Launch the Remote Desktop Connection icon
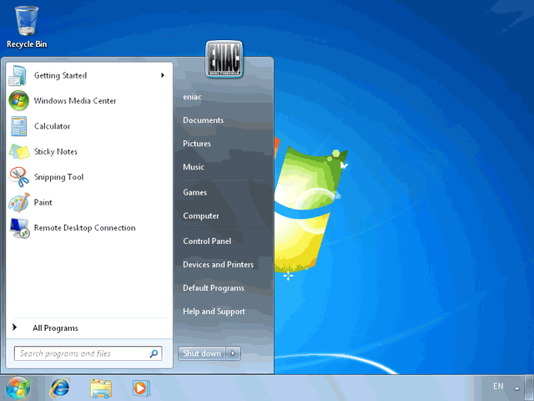The height and width of the screenshot is (401, 534). pos(19,228)
